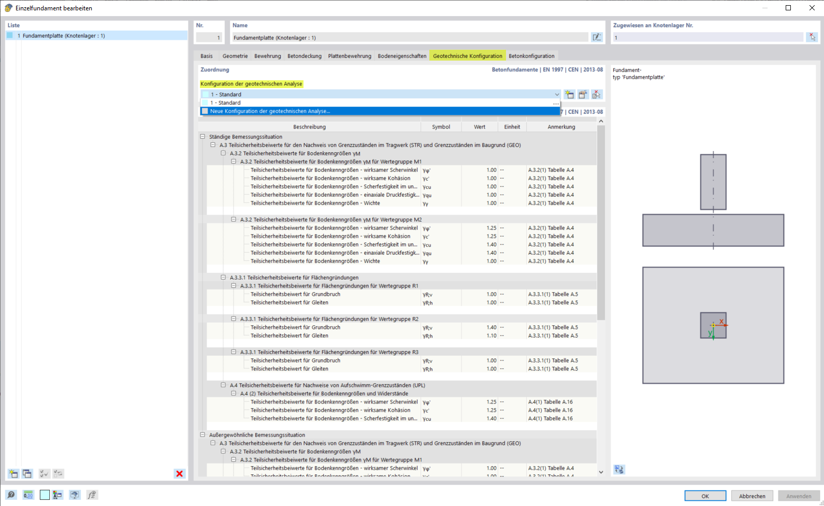Click the Abbrechen button

coord(752,496)
